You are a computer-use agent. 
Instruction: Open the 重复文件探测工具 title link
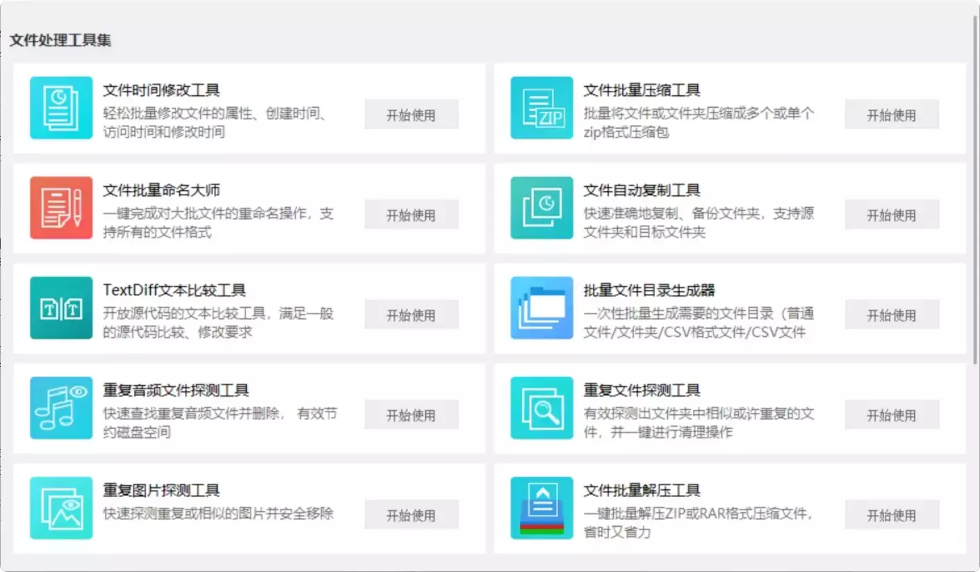click(643, 391)
